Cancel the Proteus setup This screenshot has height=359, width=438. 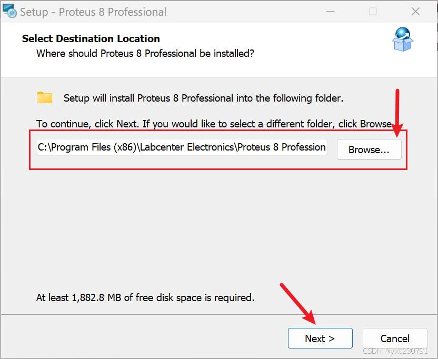[x=395, y=338]
